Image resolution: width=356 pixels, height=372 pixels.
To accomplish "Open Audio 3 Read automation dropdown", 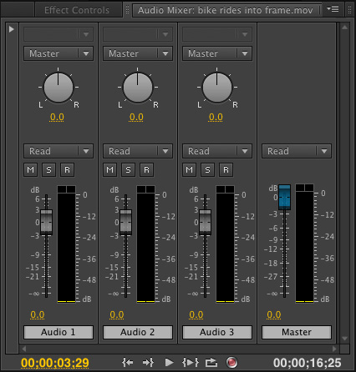I will [217, 151].
